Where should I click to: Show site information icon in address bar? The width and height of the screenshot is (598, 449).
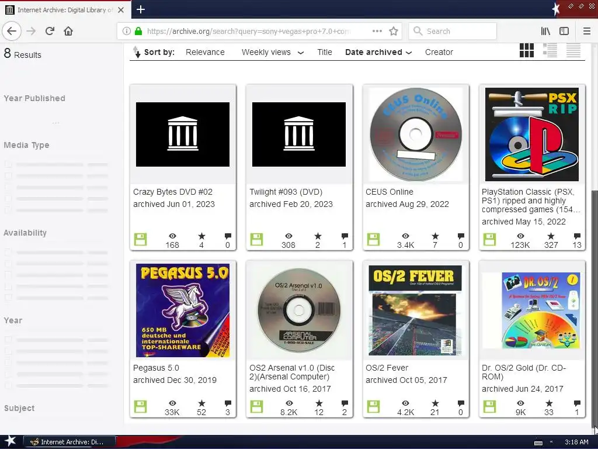[x=127, y=31]
